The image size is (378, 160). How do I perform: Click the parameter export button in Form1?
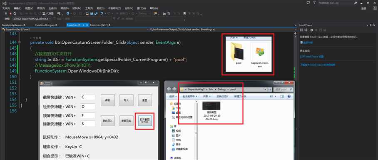pos(126,121)
